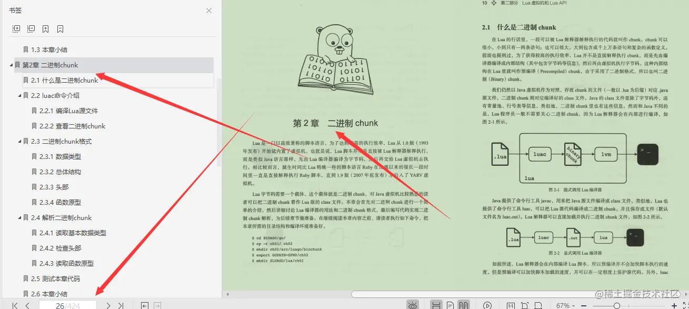Screen dimensions: 689x309
Task: Toggle fit-to-page display mode
Action: [x=525, y=304]
